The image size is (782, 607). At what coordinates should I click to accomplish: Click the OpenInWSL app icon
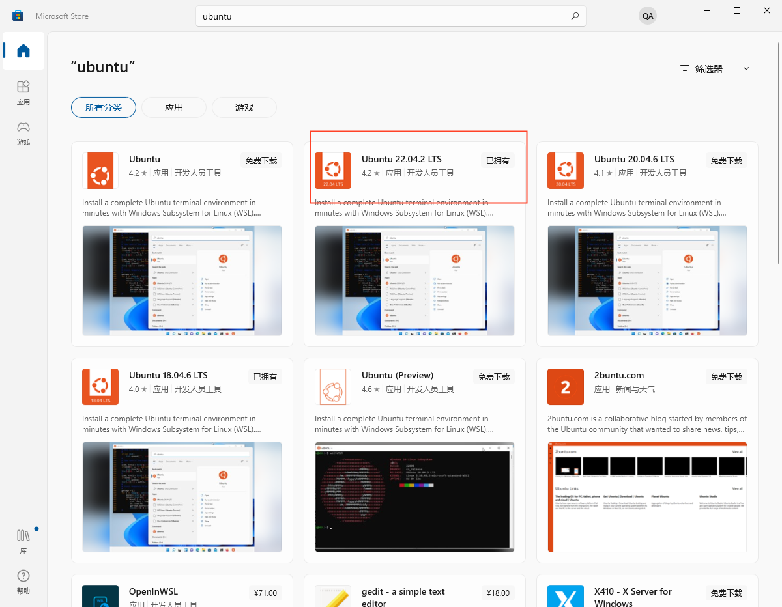tap(100, 596)
